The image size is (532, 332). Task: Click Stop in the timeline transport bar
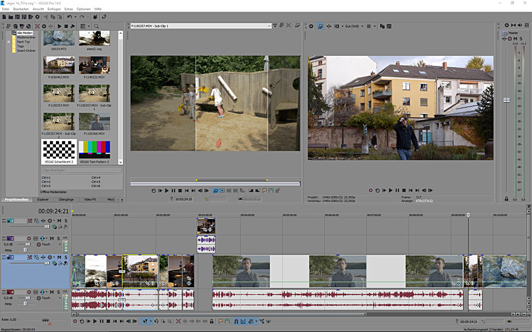pyautogui.click(x=109, y=321)
